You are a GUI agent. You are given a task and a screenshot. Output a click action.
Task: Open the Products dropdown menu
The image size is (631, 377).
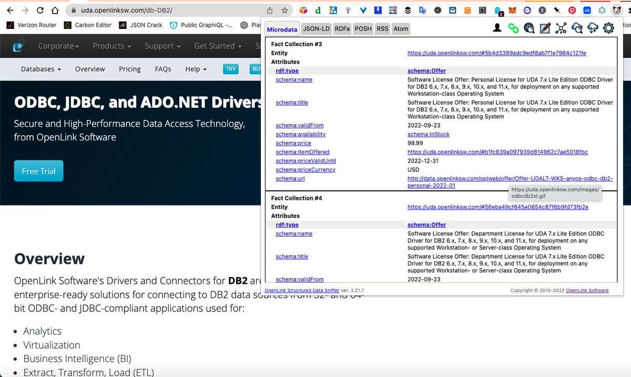pos(111,46)
